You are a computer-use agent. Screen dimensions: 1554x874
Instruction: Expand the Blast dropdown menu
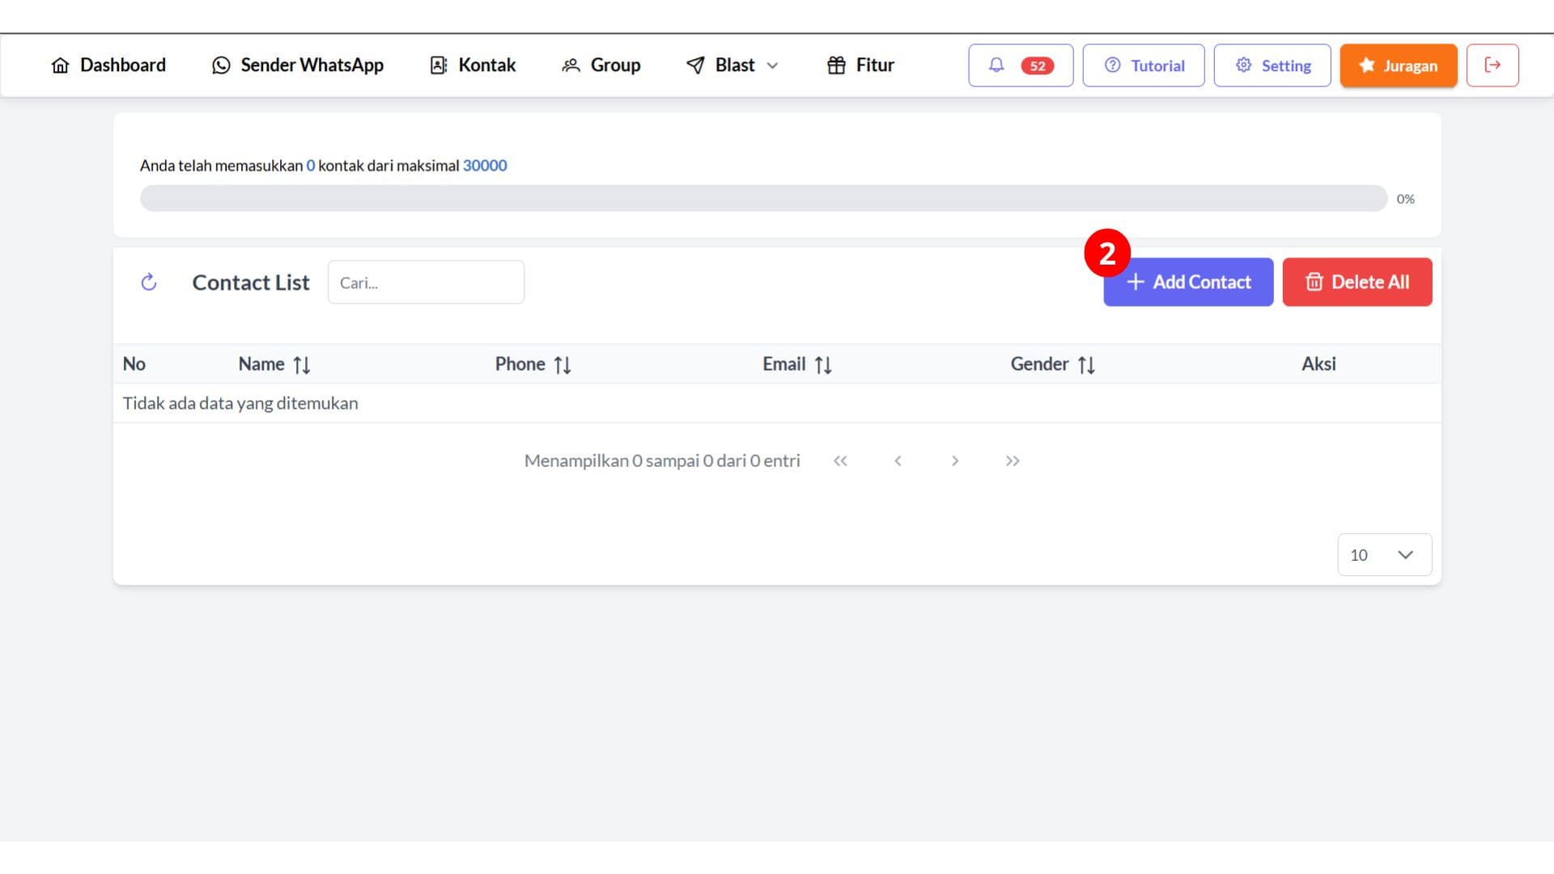[x=732, y=65]
